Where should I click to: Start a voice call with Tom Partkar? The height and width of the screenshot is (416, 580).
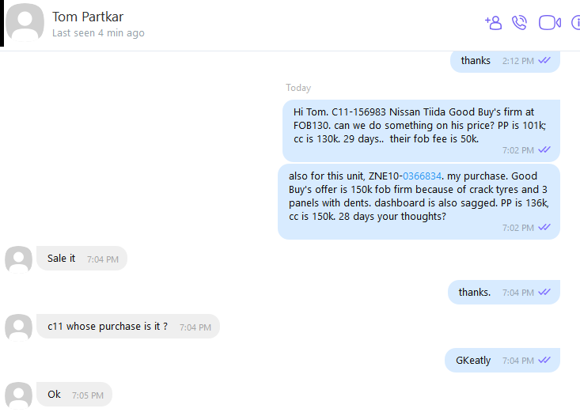519,23
